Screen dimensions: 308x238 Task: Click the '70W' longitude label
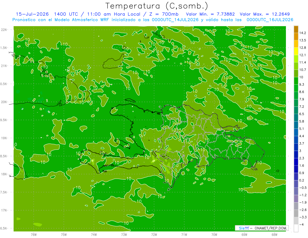click(214, 234)
